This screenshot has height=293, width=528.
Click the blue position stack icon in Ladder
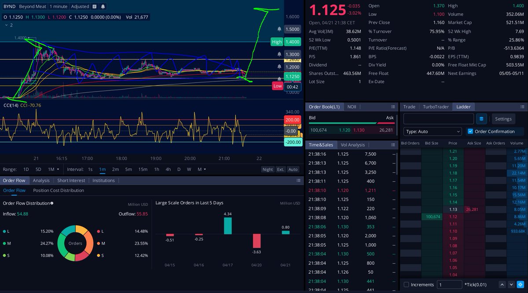click(482, 119)
